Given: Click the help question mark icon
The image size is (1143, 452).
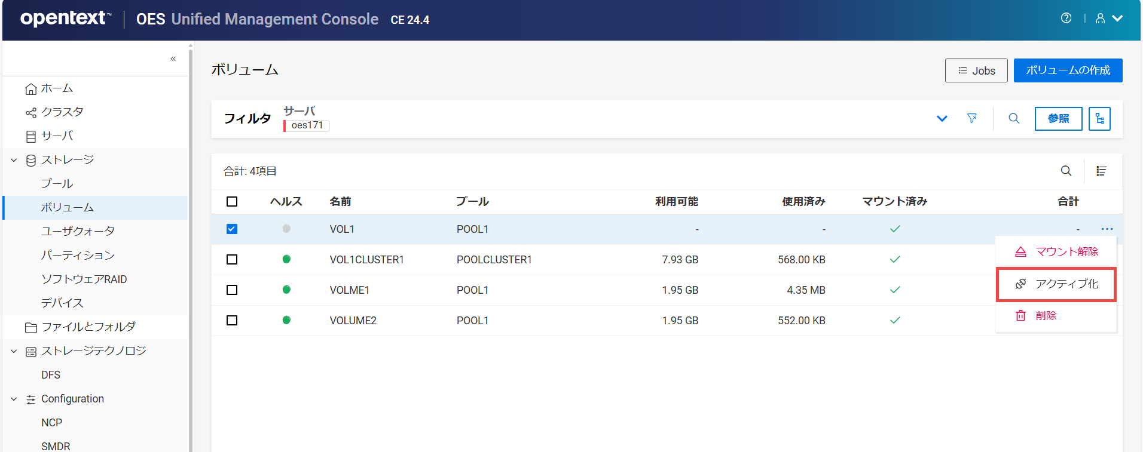Looking at the screenshot, I should (x=1066, y=18).
